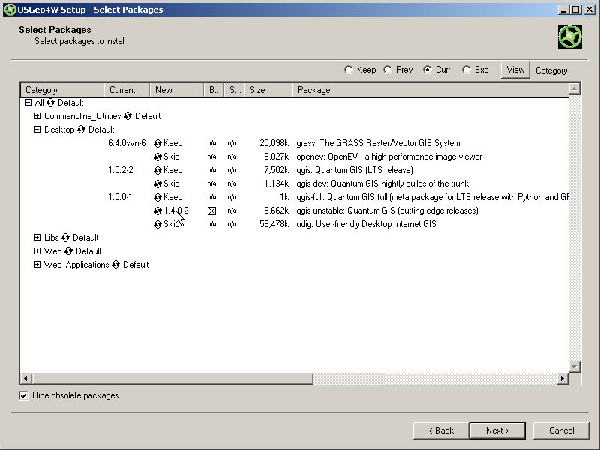Select the Curr radio button
This screenshot has height=450, width=600.
(x=427, y=70)
